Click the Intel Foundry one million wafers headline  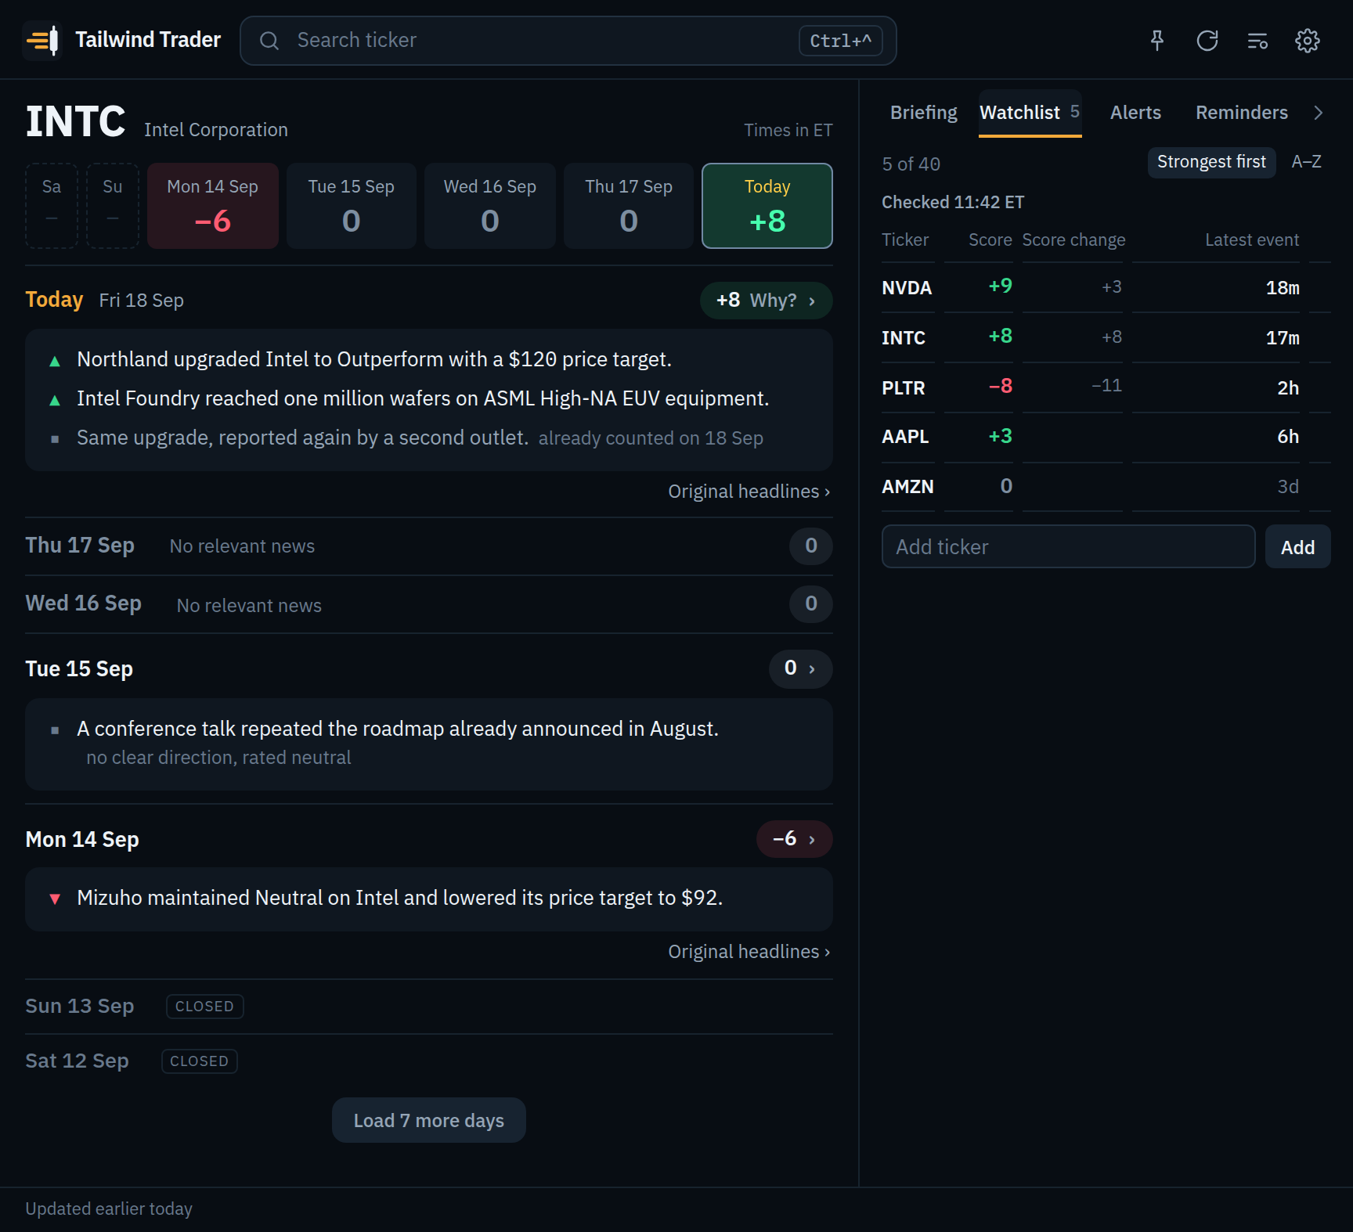point(423,398)
